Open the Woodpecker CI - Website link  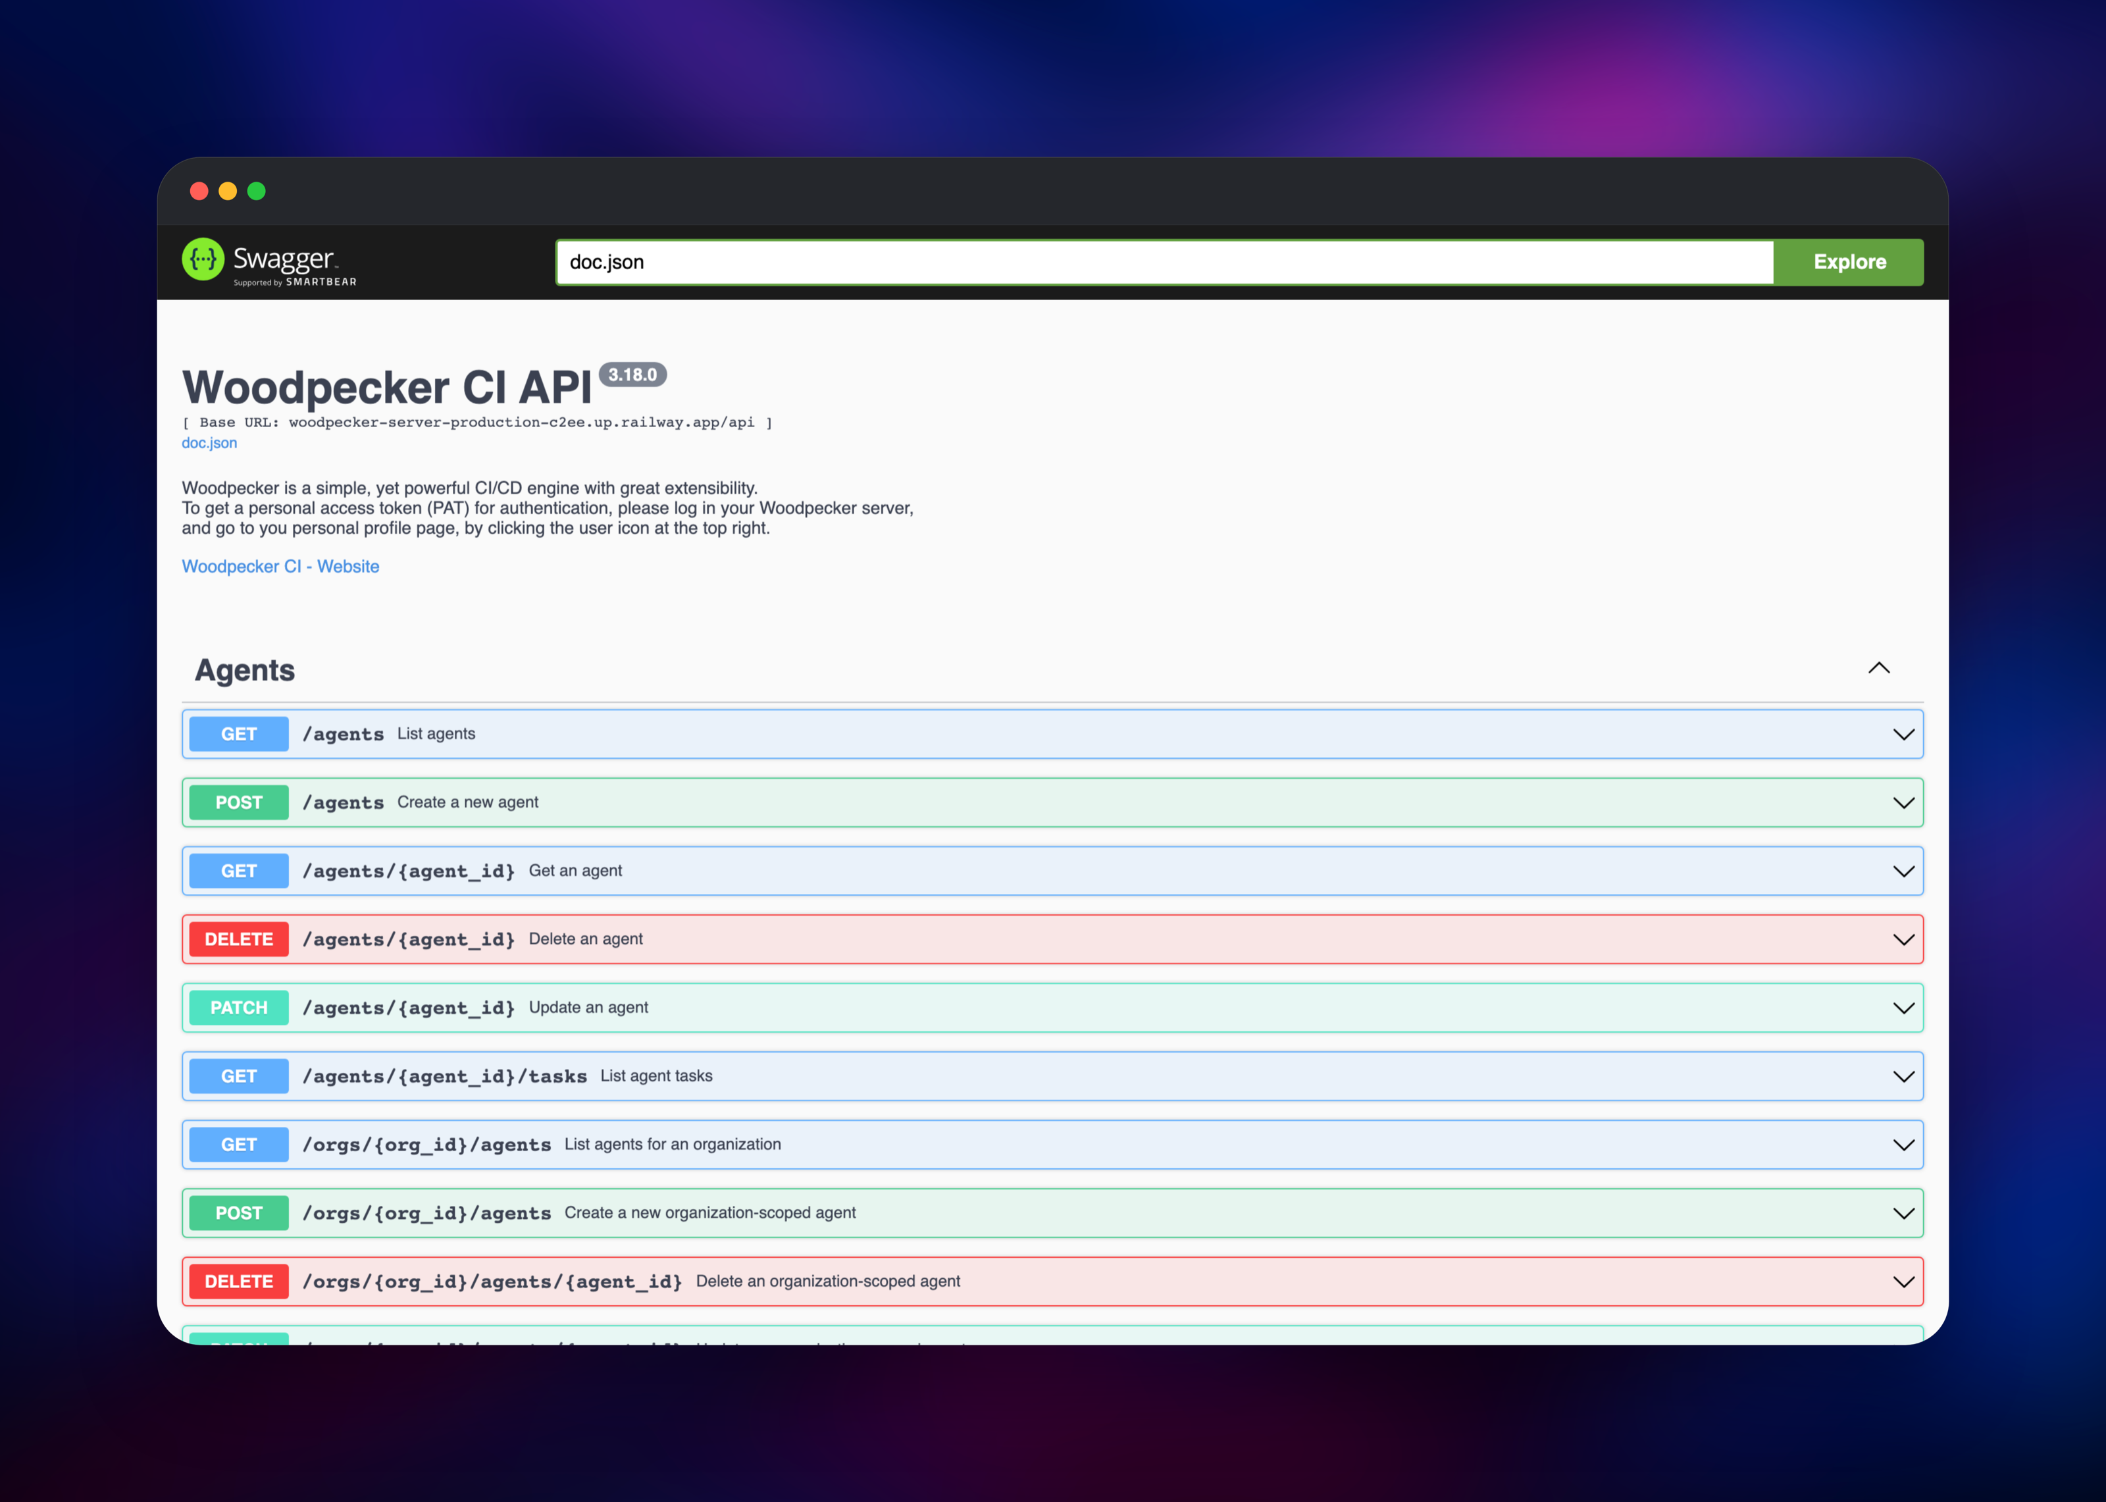click(280, 566)
